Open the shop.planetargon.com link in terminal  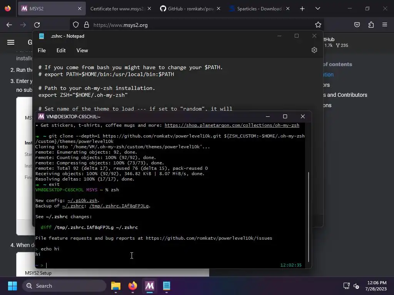(x=232, y=125)
